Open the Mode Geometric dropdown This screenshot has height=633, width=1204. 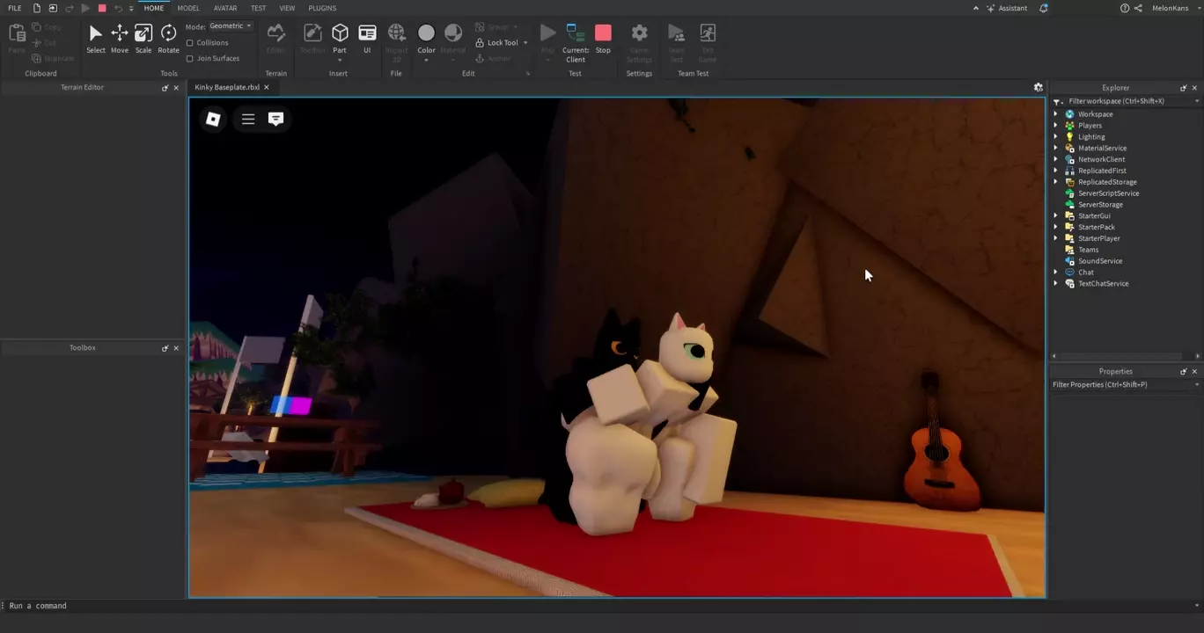click(x=231, y=26)
